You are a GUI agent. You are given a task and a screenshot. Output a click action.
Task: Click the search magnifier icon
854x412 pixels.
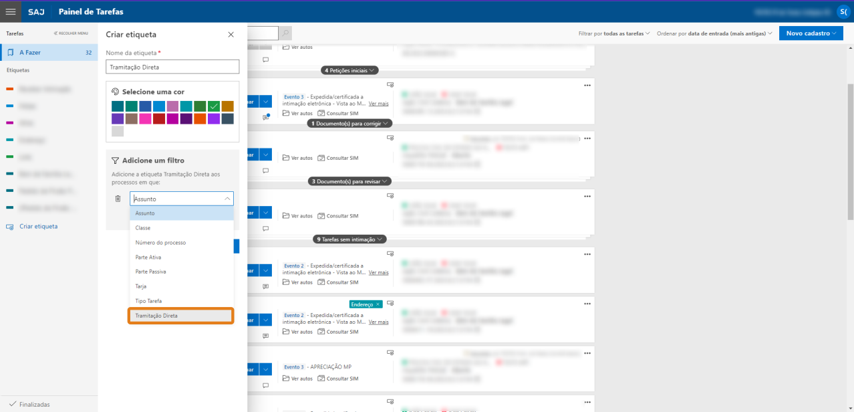click(285, 33)
